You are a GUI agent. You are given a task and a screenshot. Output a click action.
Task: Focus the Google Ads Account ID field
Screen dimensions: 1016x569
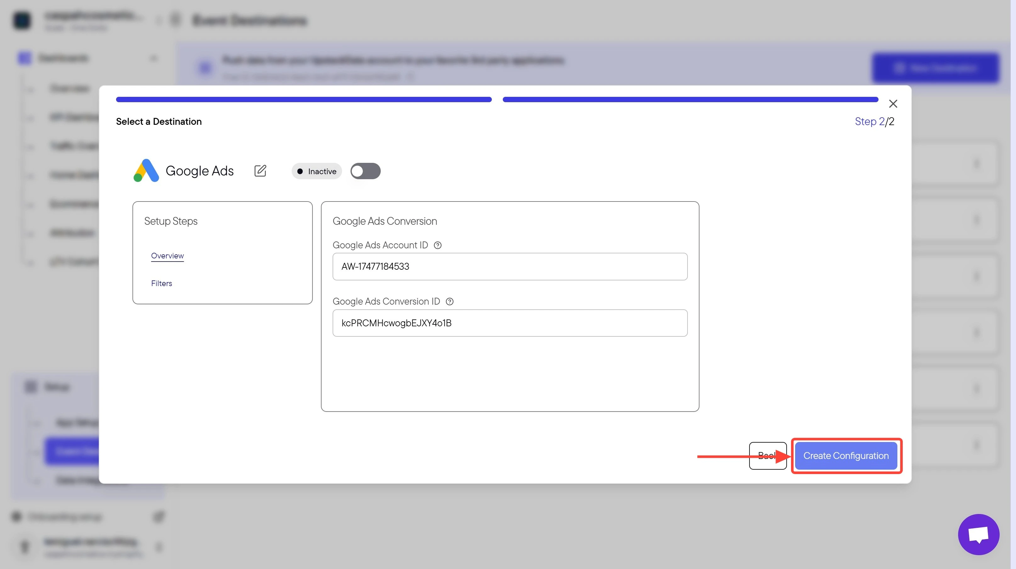[x=510, y=266]
